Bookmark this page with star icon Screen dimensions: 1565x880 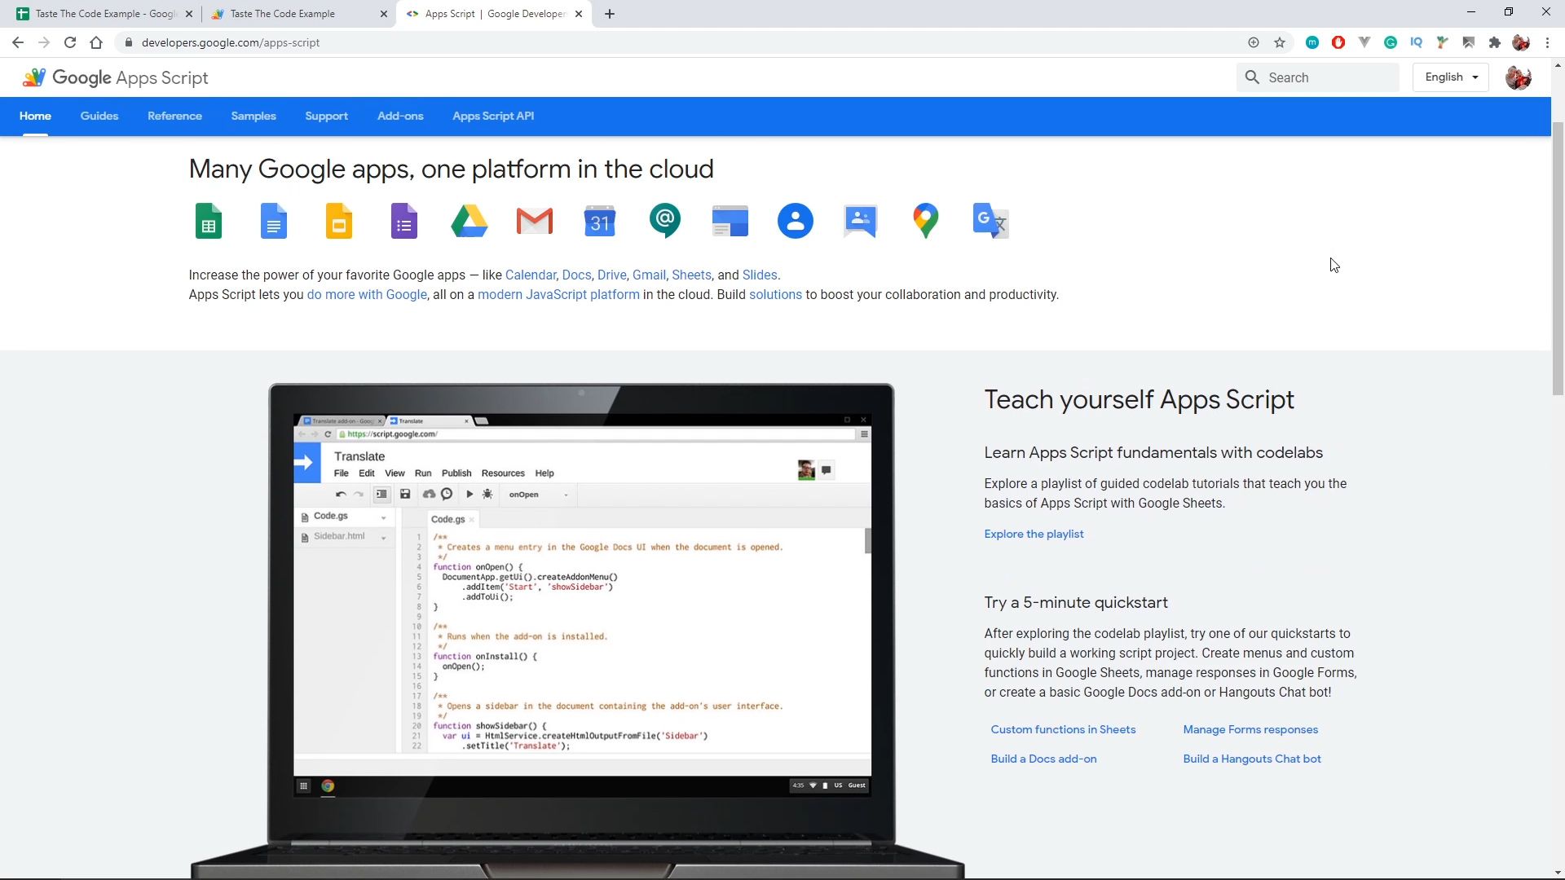tap(1280, 42)
